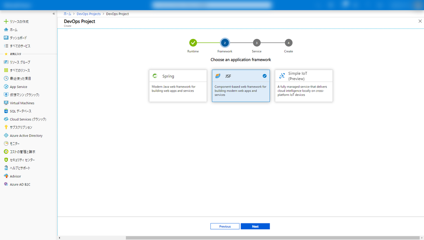Click the Simple IoT logo icon
Screen dimensions: 424x240
[282, 76]
